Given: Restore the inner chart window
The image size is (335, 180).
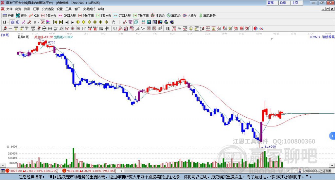Looking at the screenshot, I should [327, 9].
